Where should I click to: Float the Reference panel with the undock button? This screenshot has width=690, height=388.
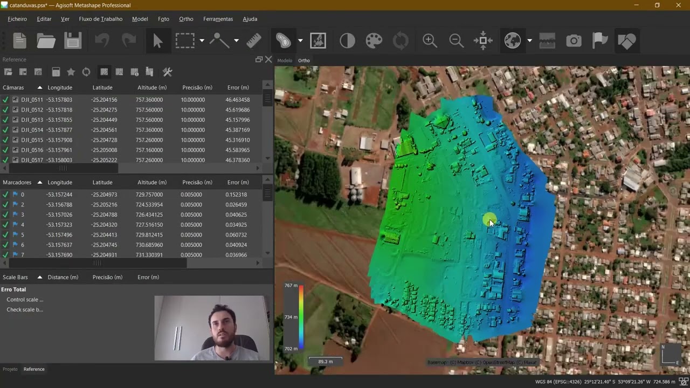click(259, 59)
